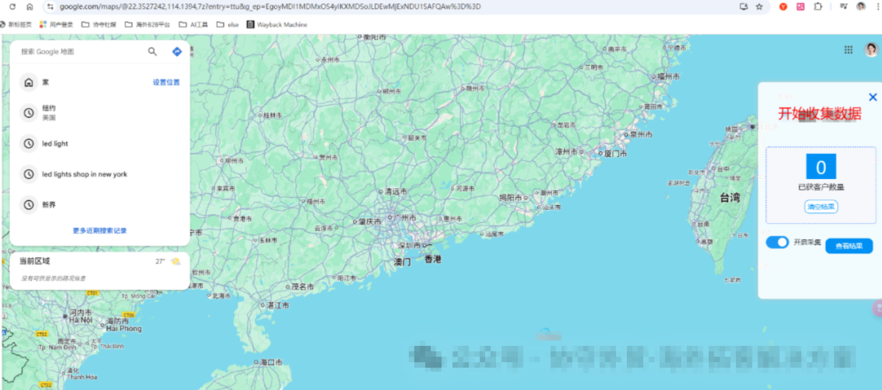Bookmark this page with the star icon
882x390 pixels.
tap(759, 7)
